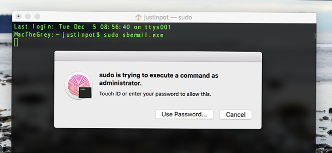332x153 pixels.
Task: Click the green terminal cursor block
Action: pos(16,42)
